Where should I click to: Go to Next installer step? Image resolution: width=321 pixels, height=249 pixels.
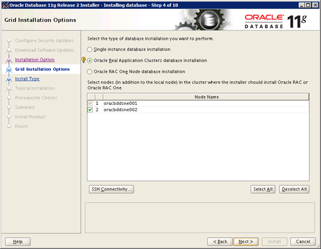pyautogui.click(x=246, y=242)
